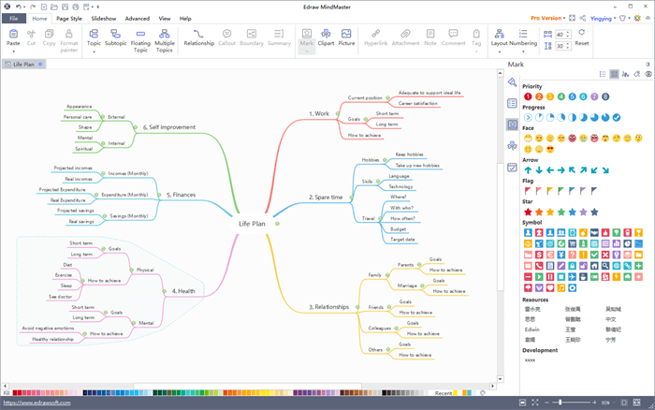Select the central 'Life Plan' topic
The image size is (655, 410).
[252, 225]
